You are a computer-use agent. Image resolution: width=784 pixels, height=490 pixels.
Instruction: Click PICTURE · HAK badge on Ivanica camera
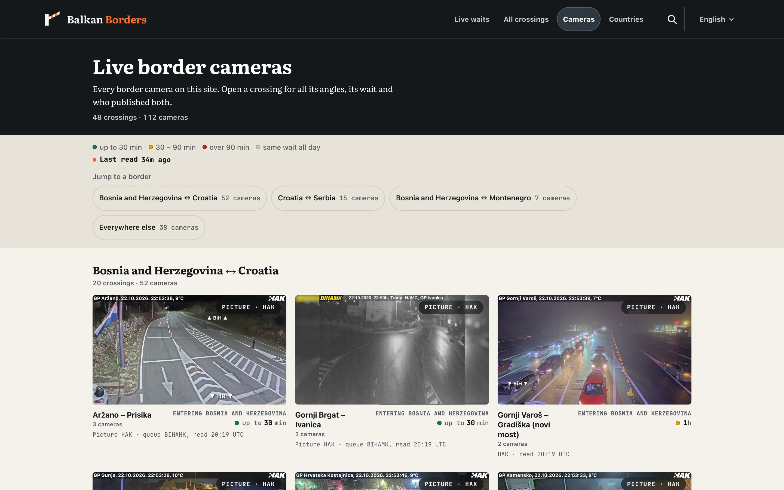pyautogui.click(x=451, y=307)
